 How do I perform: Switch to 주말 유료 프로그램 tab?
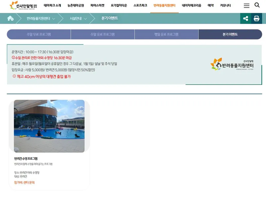point(102,34)
